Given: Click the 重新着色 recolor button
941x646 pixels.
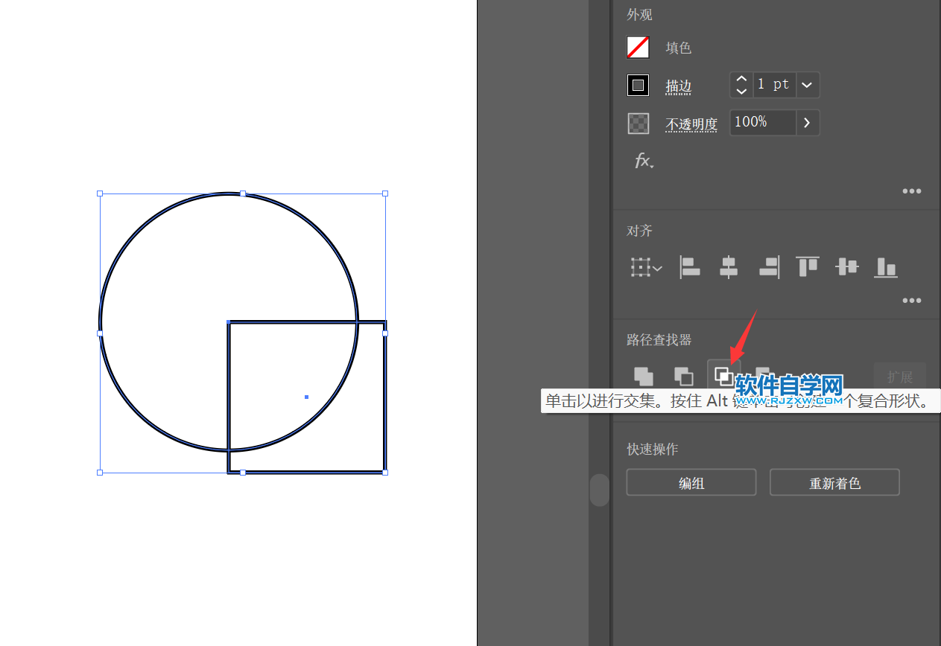Looking at the screenshot, I should point(834,483).
